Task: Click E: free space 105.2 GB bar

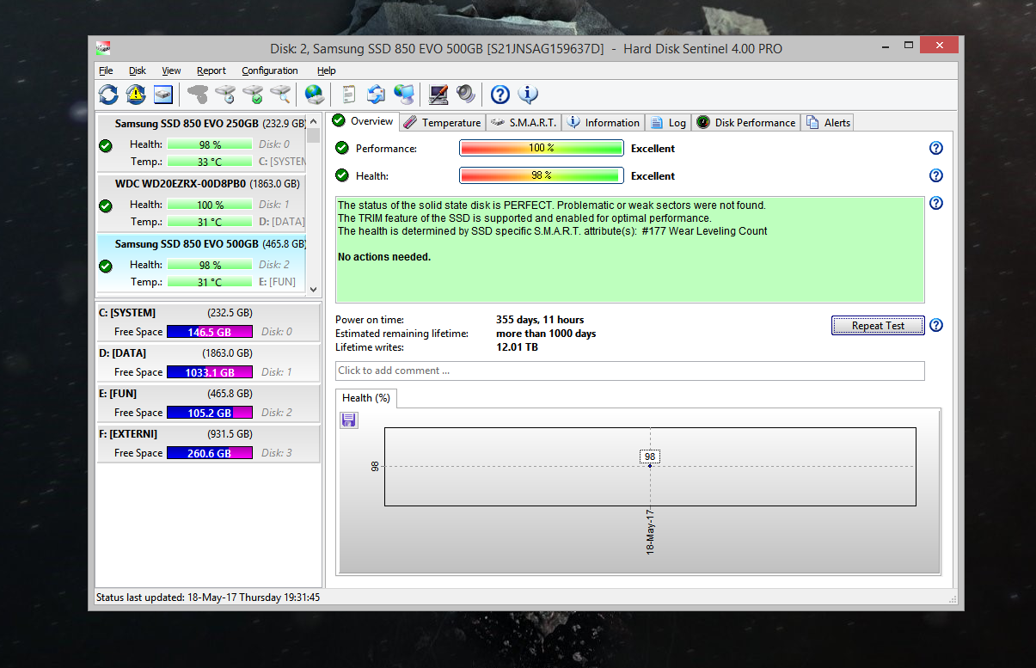Action: point(210,413)
